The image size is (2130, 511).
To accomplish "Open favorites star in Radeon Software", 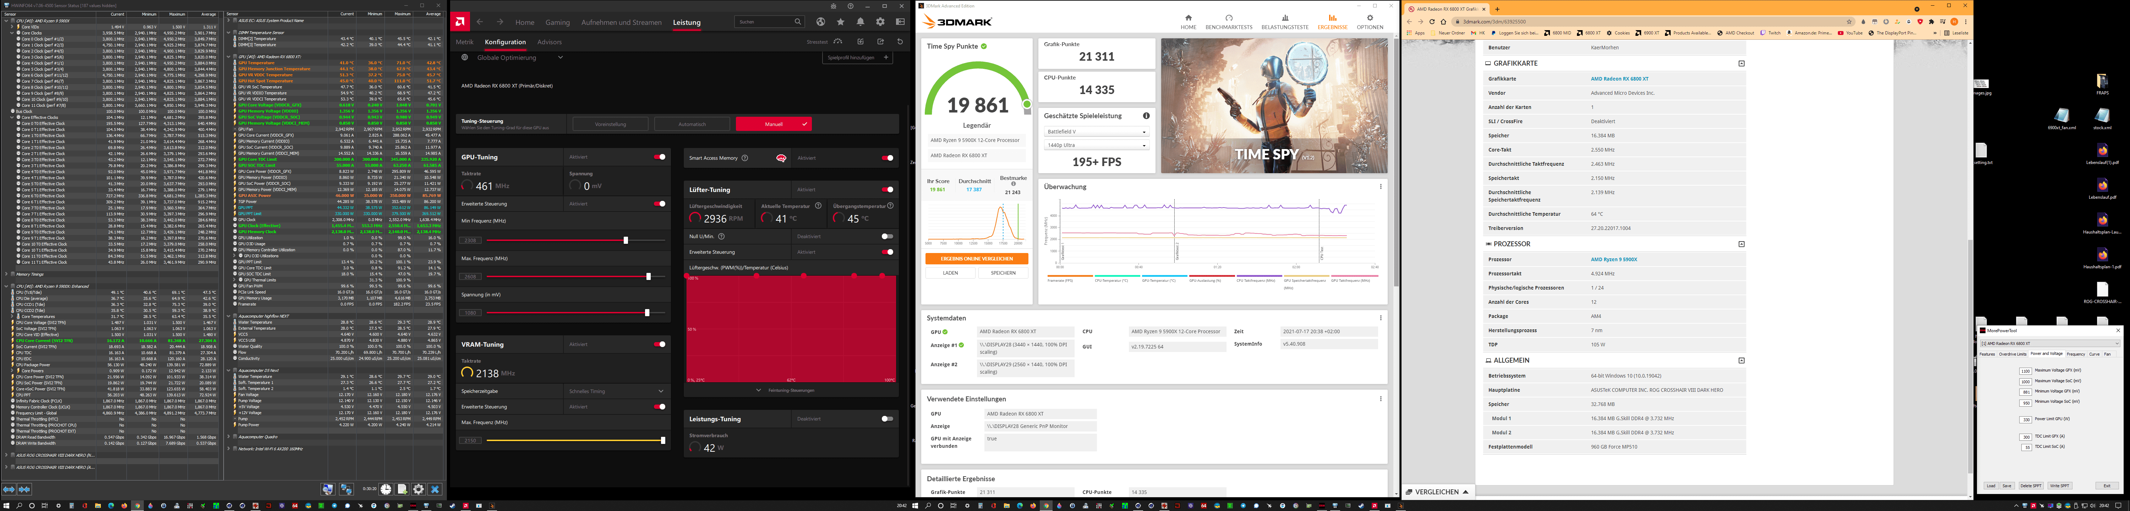I will (x=841, y=22).
